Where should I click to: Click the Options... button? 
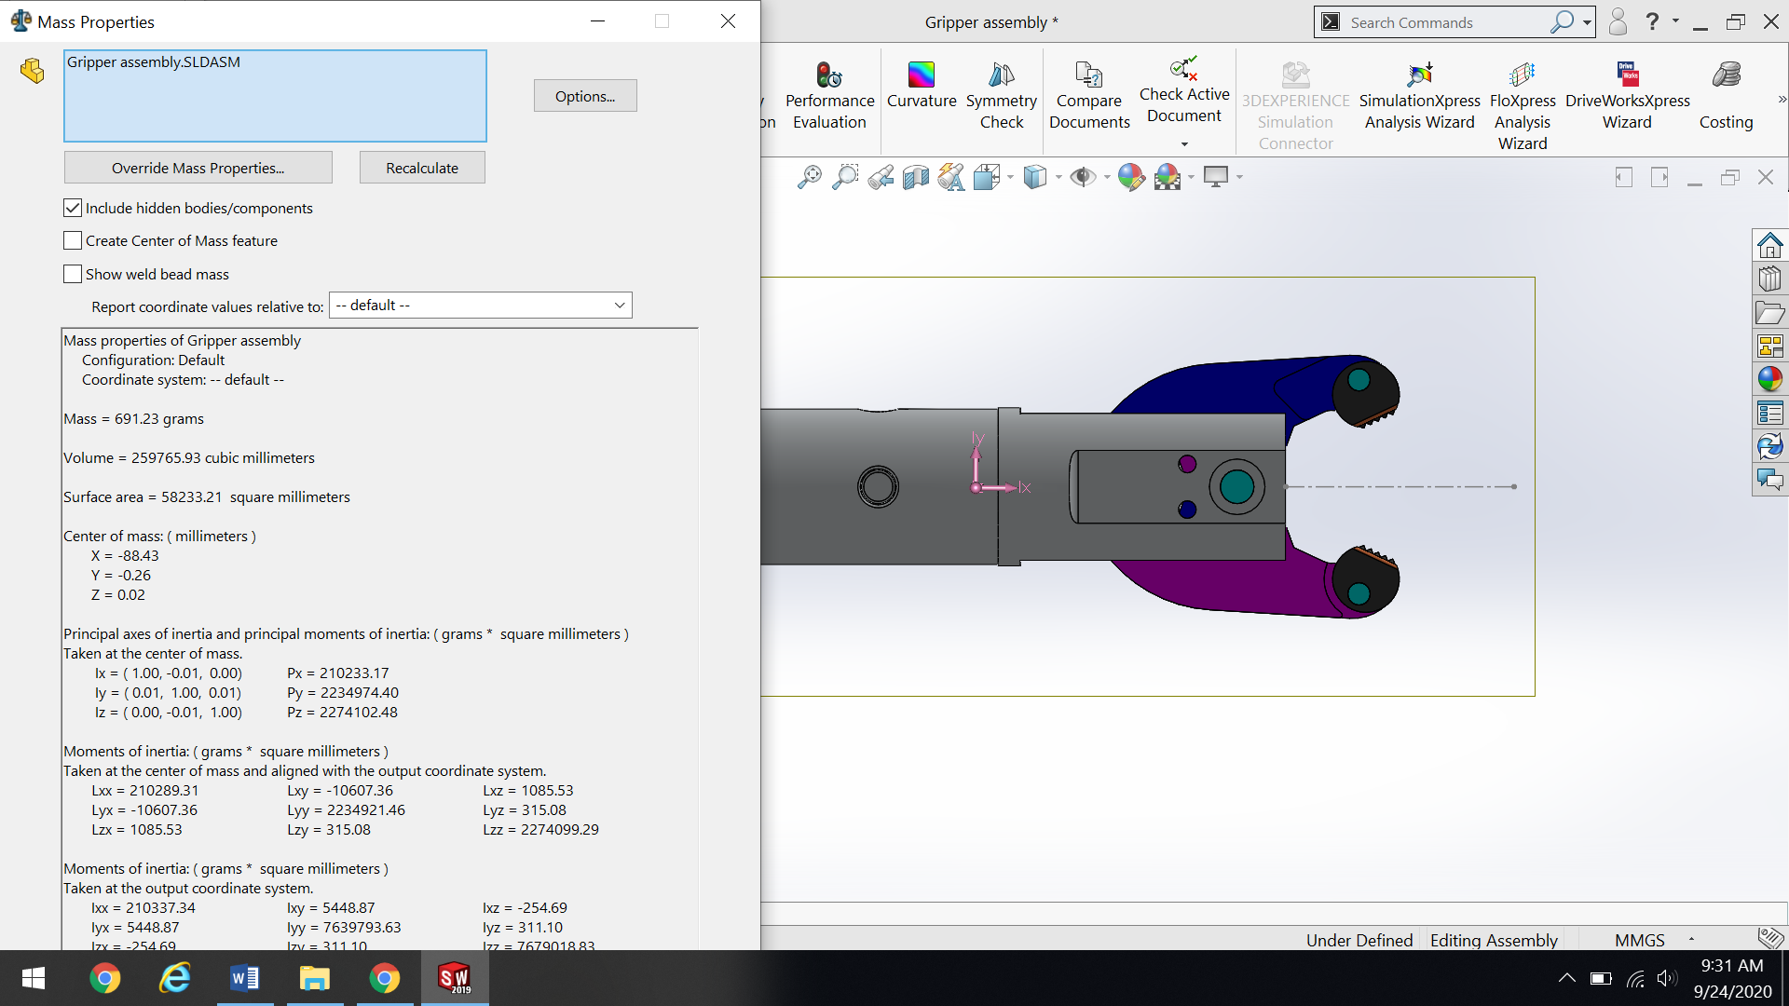click(585, 96)
